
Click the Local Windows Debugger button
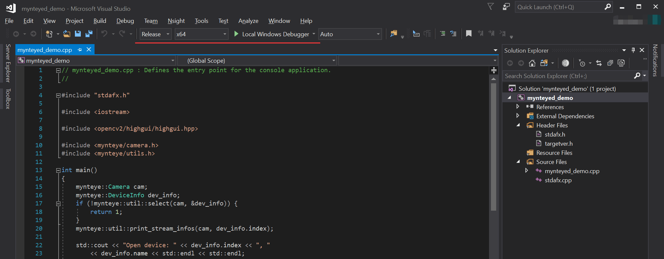(x=272, y=34)
